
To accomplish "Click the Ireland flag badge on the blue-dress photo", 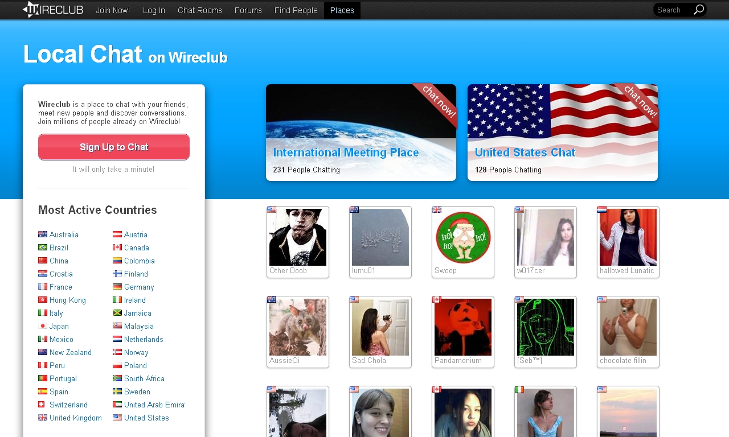I will (519, 389).
